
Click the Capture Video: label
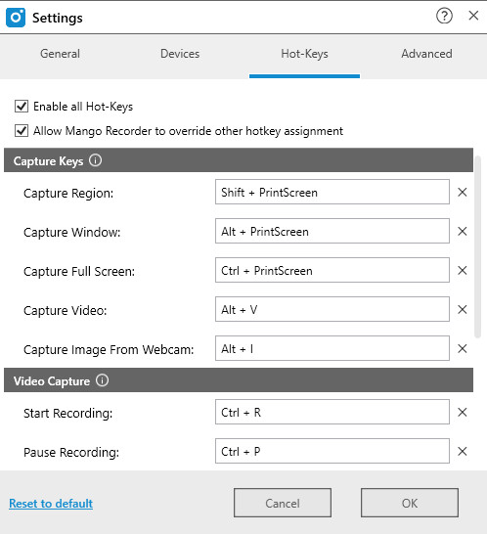click(x=66, y=311)
